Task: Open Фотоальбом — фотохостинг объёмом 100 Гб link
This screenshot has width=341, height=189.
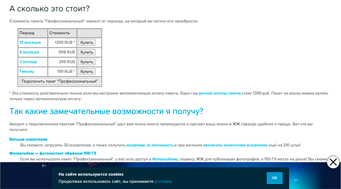Action: [53, 153]
